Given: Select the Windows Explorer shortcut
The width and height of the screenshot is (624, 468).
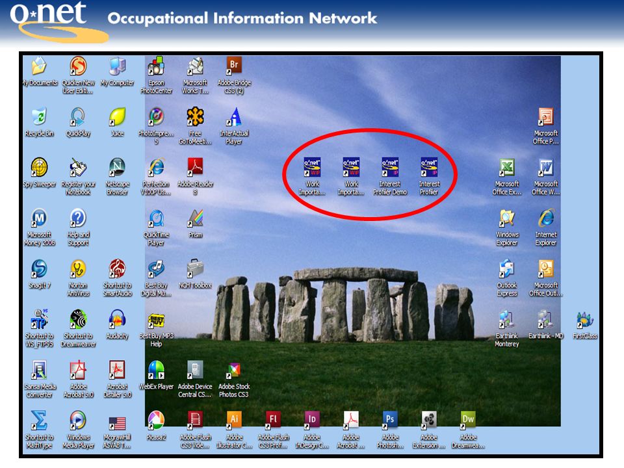Looking at the screenshot, I should 507,218.
